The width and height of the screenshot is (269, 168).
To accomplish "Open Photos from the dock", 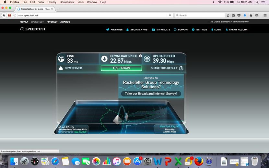I will coord(96,161).
